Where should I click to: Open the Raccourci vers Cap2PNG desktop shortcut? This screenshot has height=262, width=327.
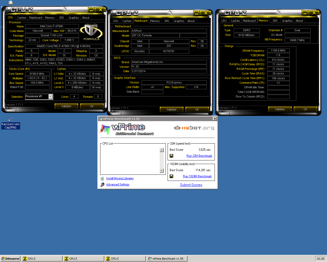click(10, 124)
